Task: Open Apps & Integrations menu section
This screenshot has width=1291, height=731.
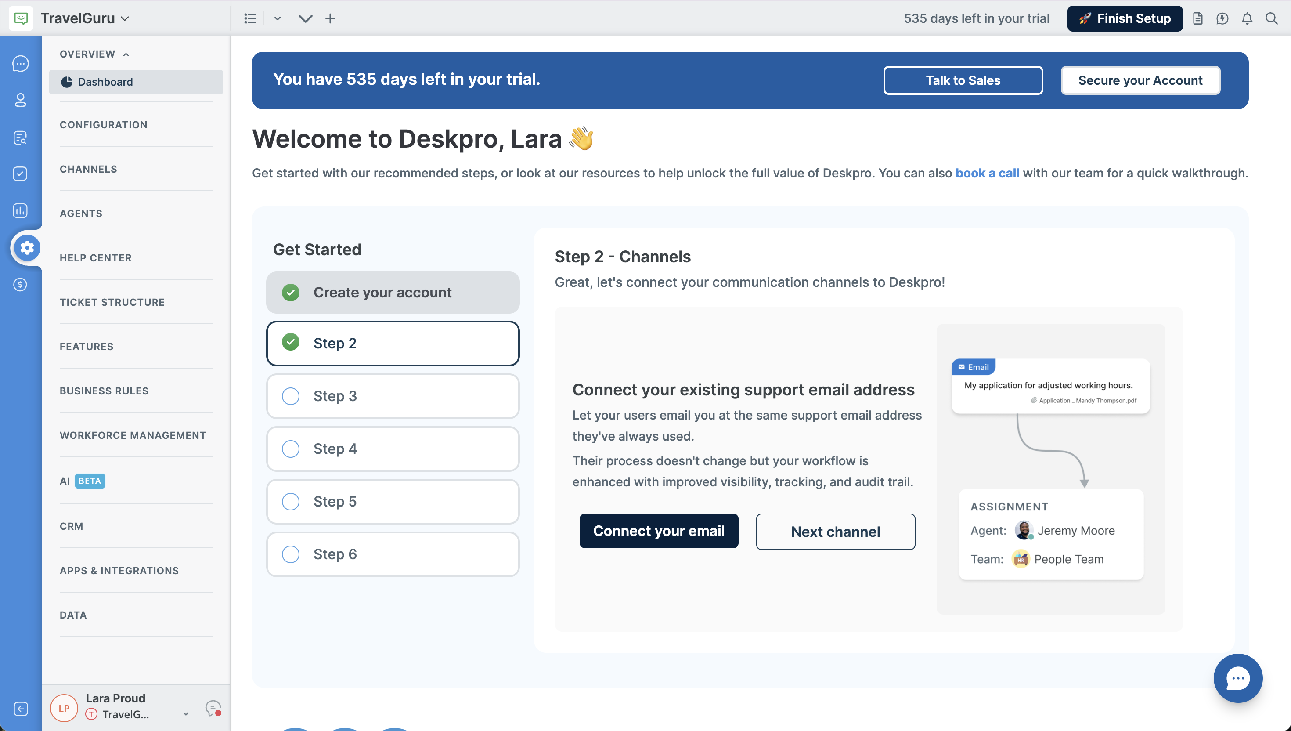Action: (x=119, y=571)
